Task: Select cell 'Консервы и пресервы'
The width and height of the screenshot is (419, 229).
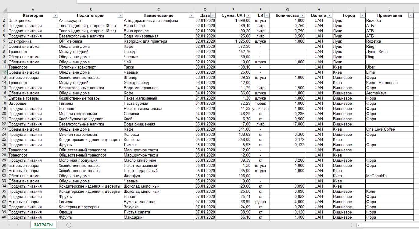Action: pos(91,207)
